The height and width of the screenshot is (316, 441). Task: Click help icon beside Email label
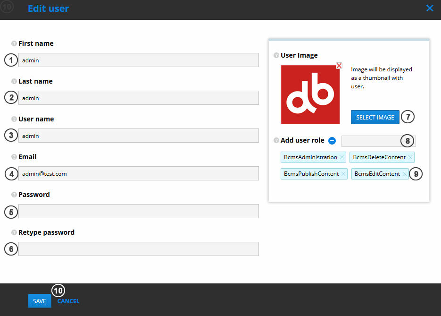point(14,157)
